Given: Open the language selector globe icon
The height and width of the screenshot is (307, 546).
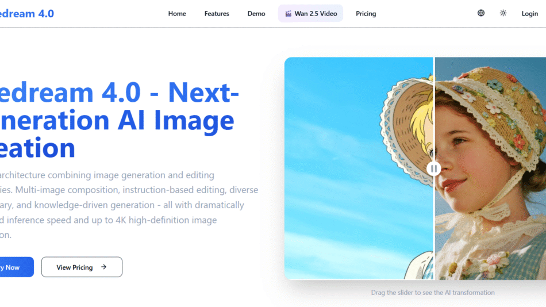Looking at the screenshot, I should [481, 13].
